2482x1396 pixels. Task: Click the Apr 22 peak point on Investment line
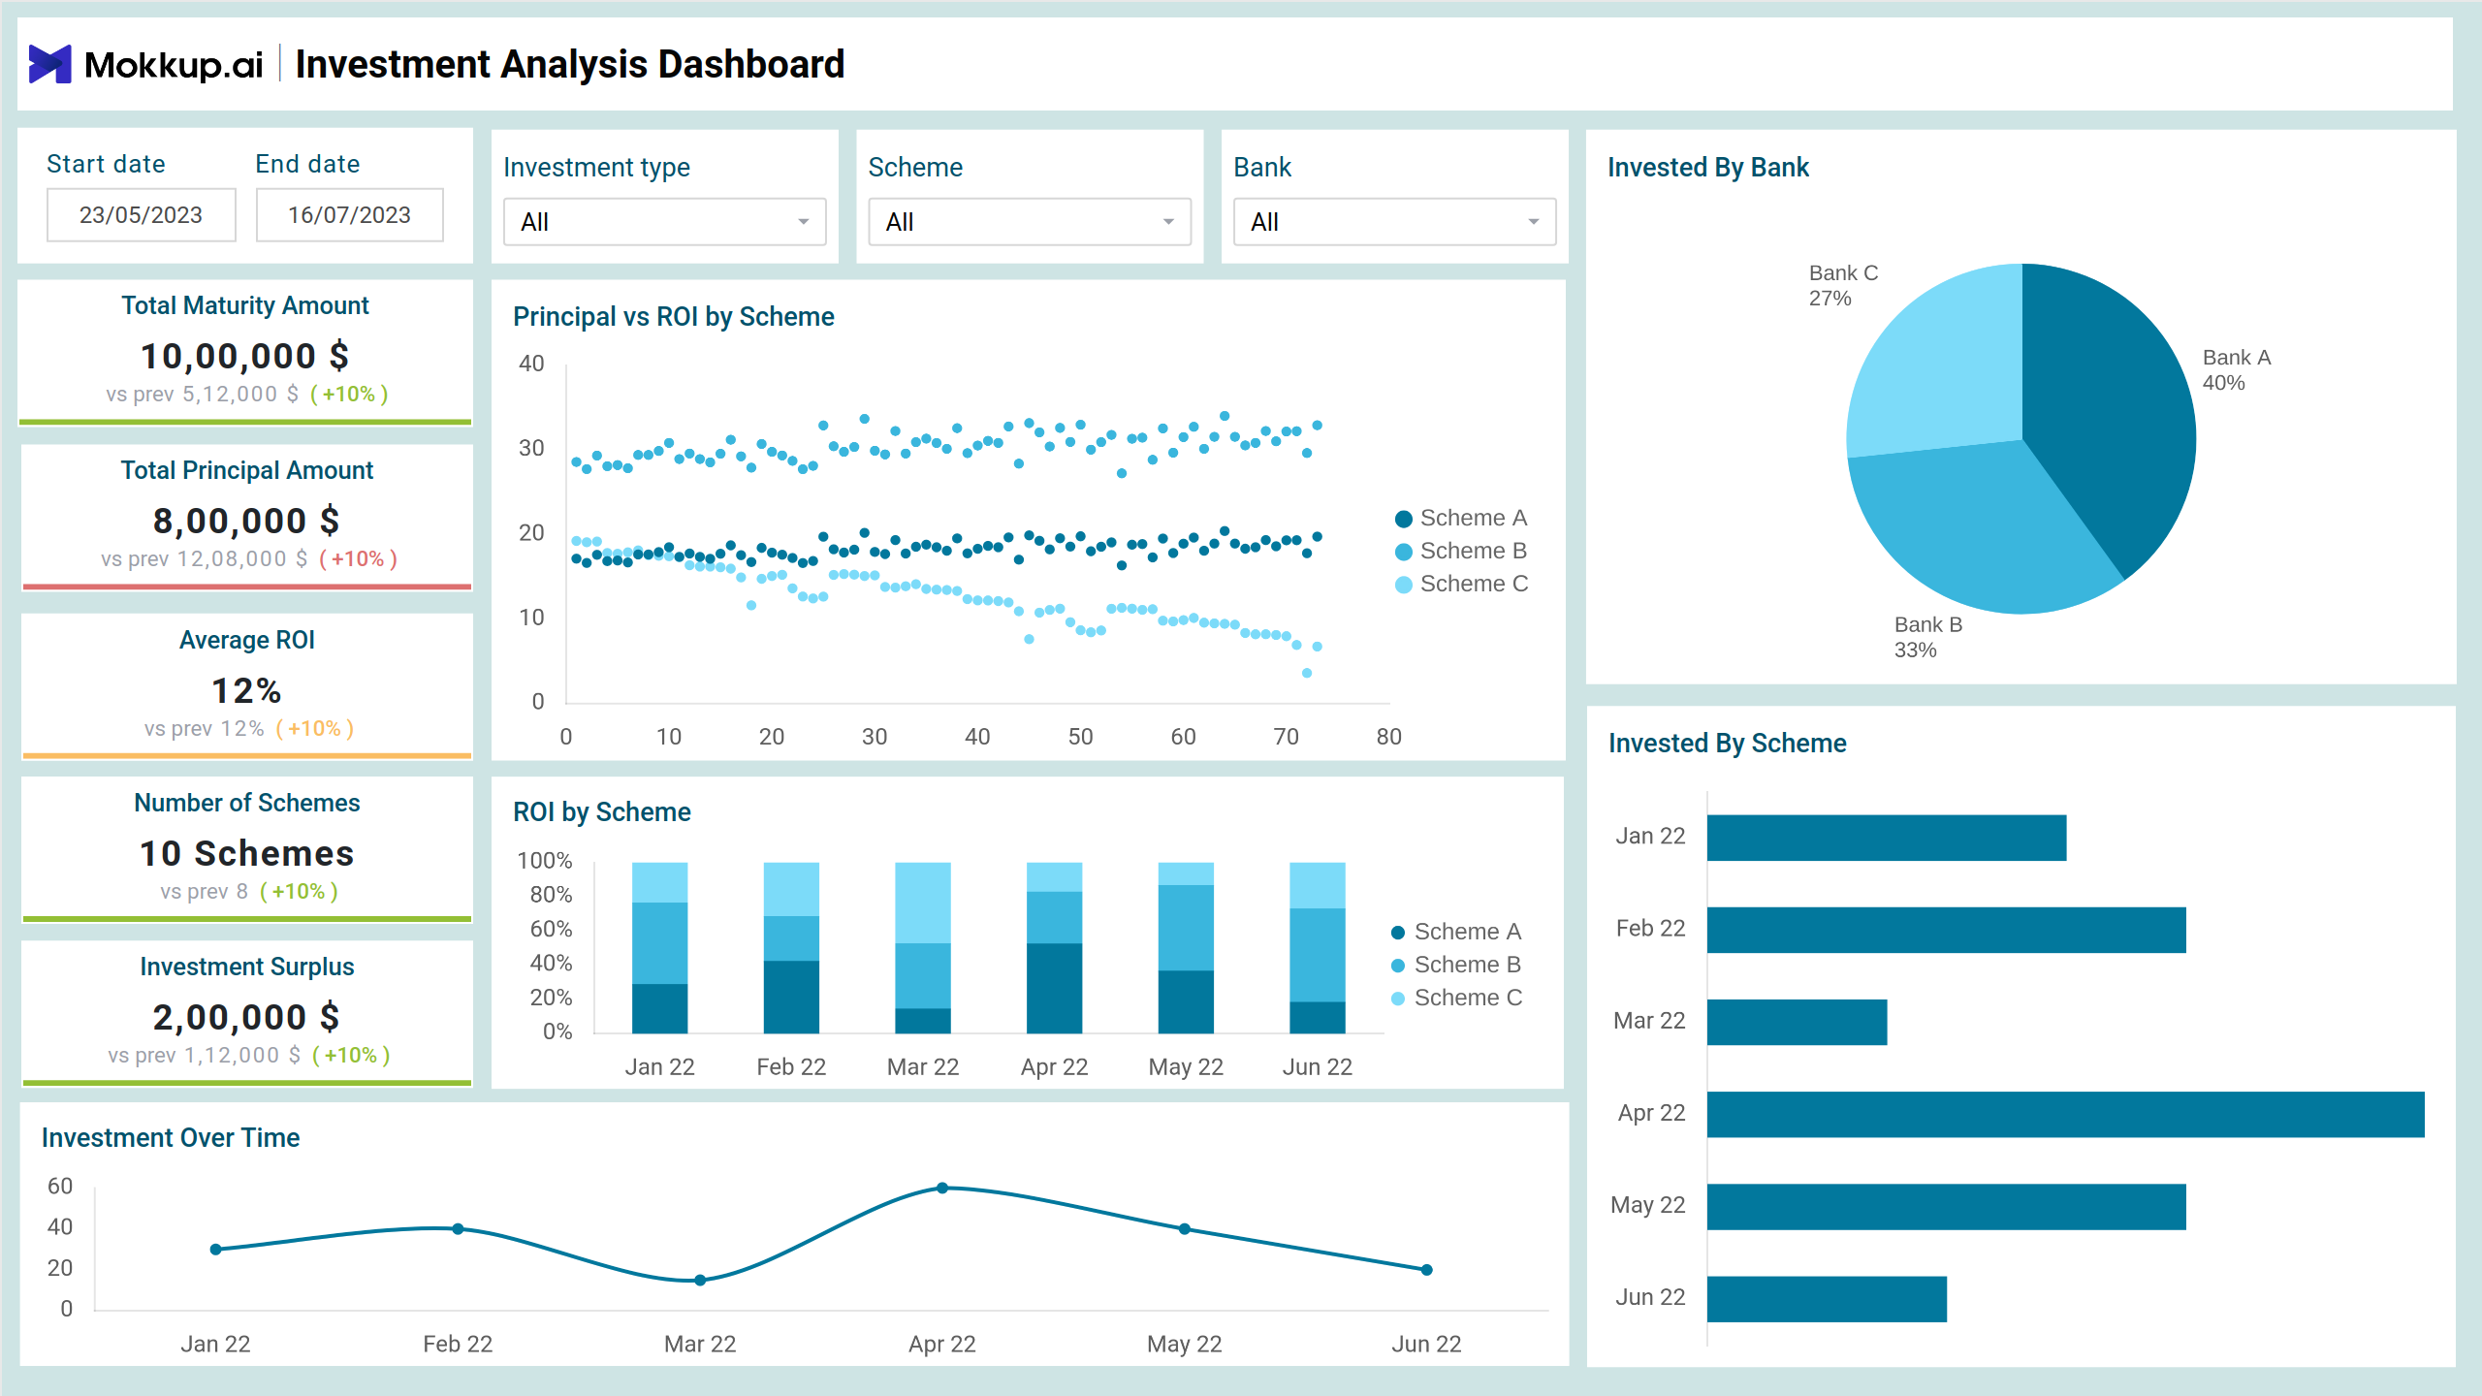click(942, 1189)
